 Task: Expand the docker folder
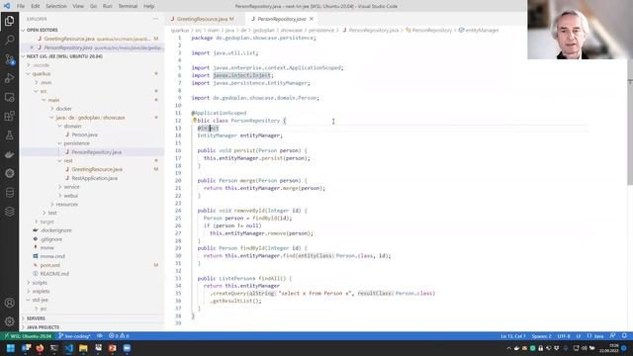coord(63,109)
